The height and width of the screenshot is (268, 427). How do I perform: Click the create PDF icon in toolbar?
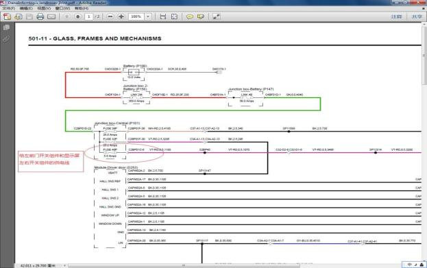(x=7, y=16)
